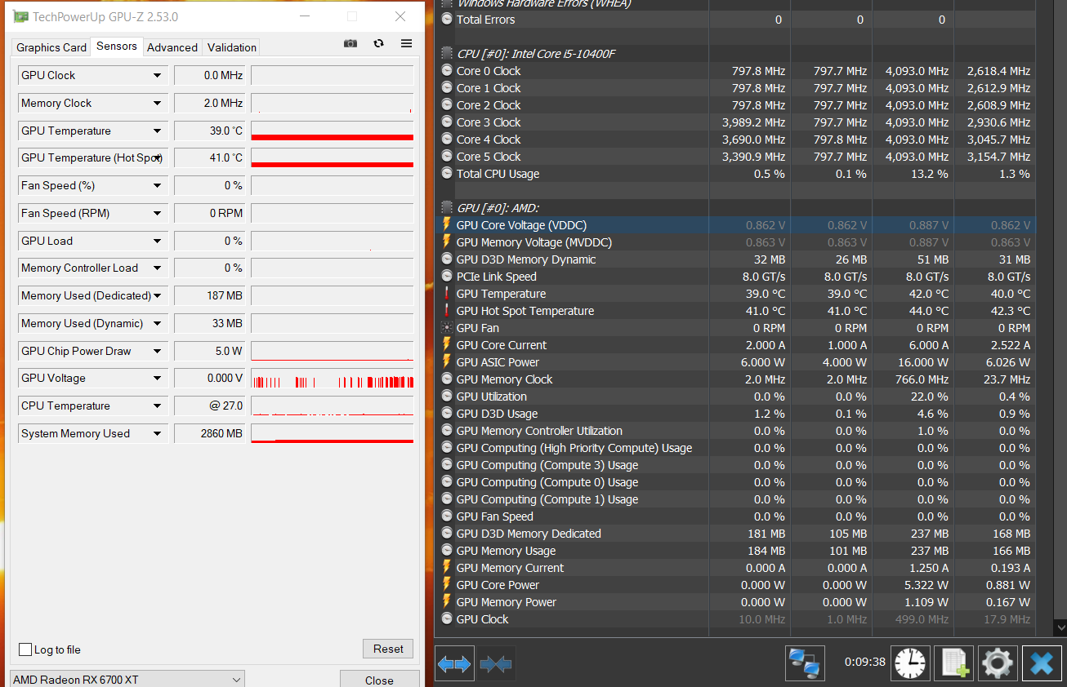
Task: Expand the Fan Speed (RPM) dropdown
Action: pyautogui.click(x=157, y=214)
